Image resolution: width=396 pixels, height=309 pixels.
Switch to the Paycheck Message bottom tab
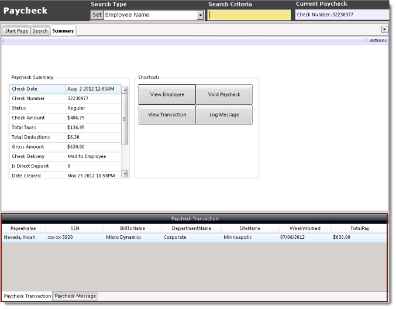point(75,296)
